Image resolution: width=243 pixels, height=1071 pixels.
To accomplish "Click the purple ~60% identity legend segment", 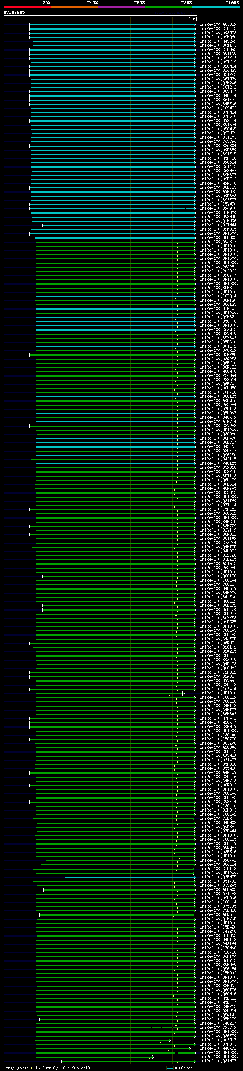I will tap(121, 7).
